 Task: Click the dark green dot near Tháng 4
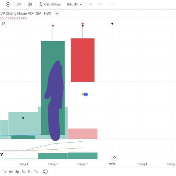tap(23, 118)
